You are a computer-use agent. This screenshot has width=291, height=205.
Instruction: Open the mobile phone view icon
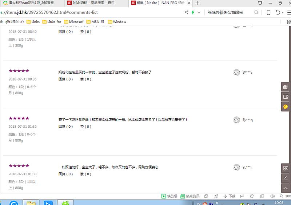[268, 12]
